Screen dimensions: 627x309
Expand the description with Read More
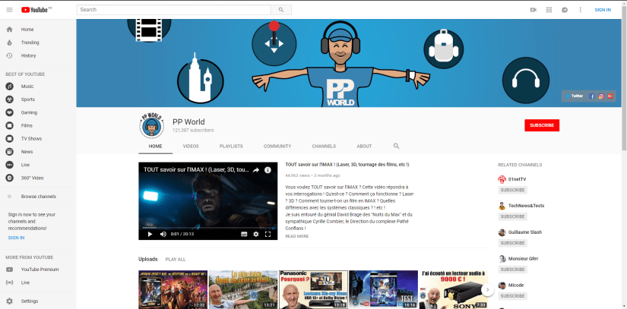click(296, 236)
